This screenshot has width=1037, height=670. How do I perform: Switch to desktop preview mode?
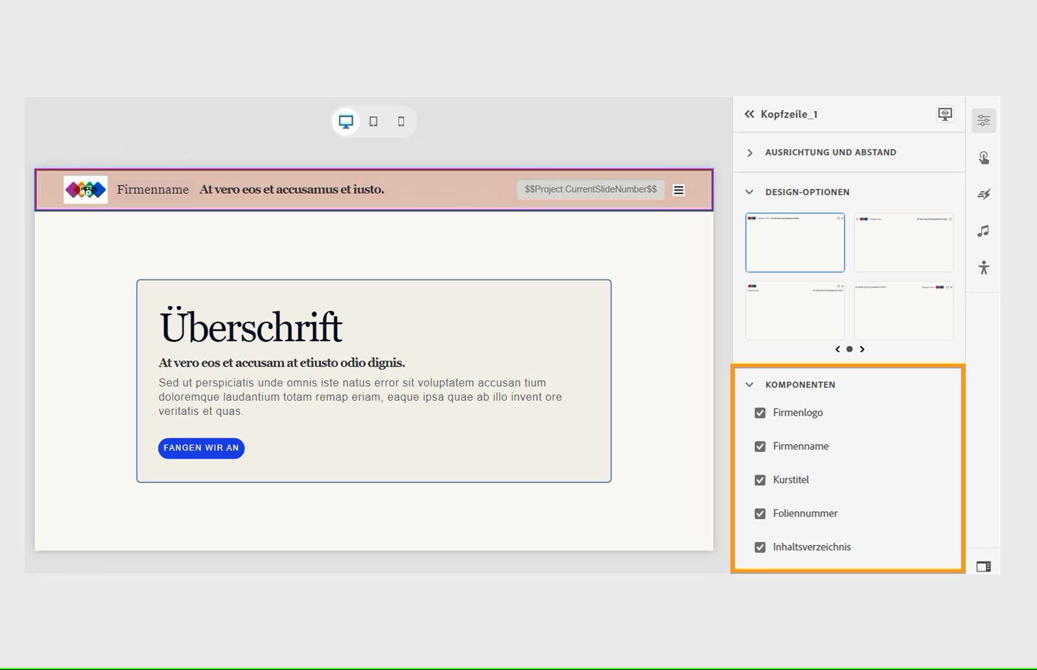346,121
